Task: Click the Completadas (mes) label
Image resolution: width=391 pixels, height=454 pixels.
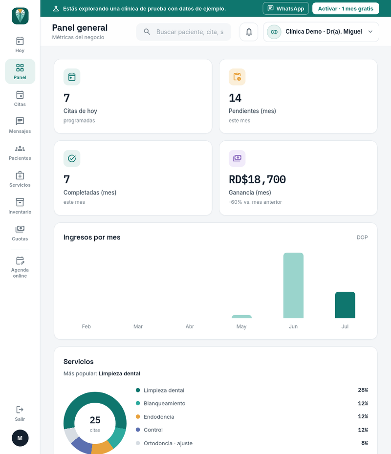Action: [x=90, y=193]
